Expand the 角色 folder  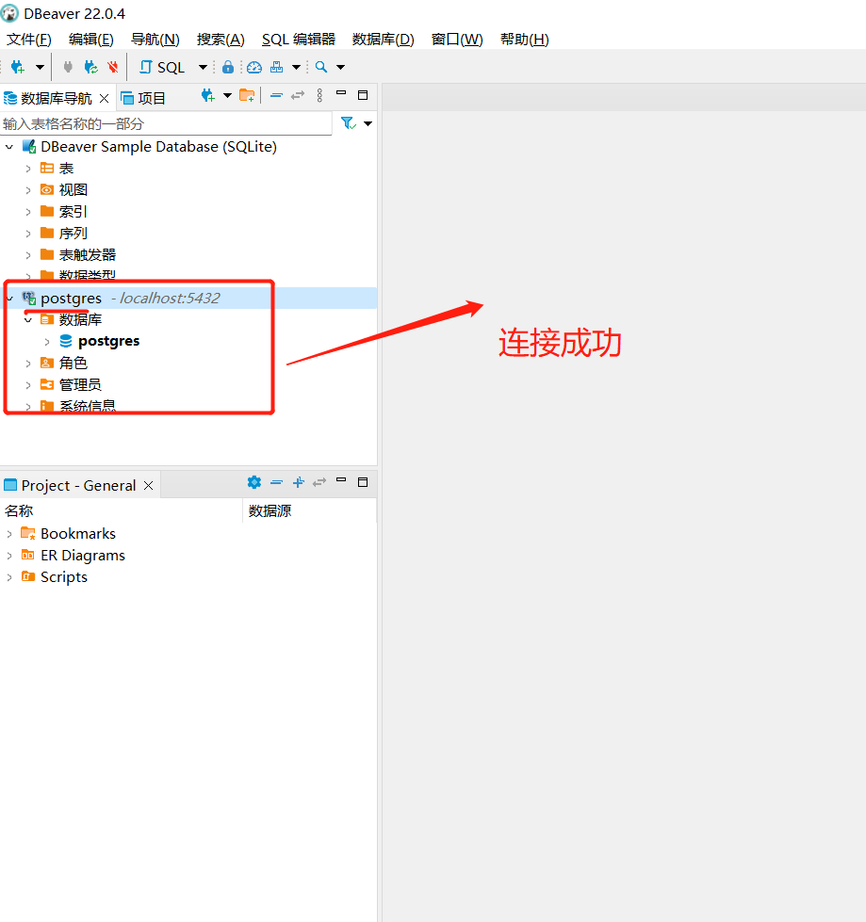click(28, 364)
